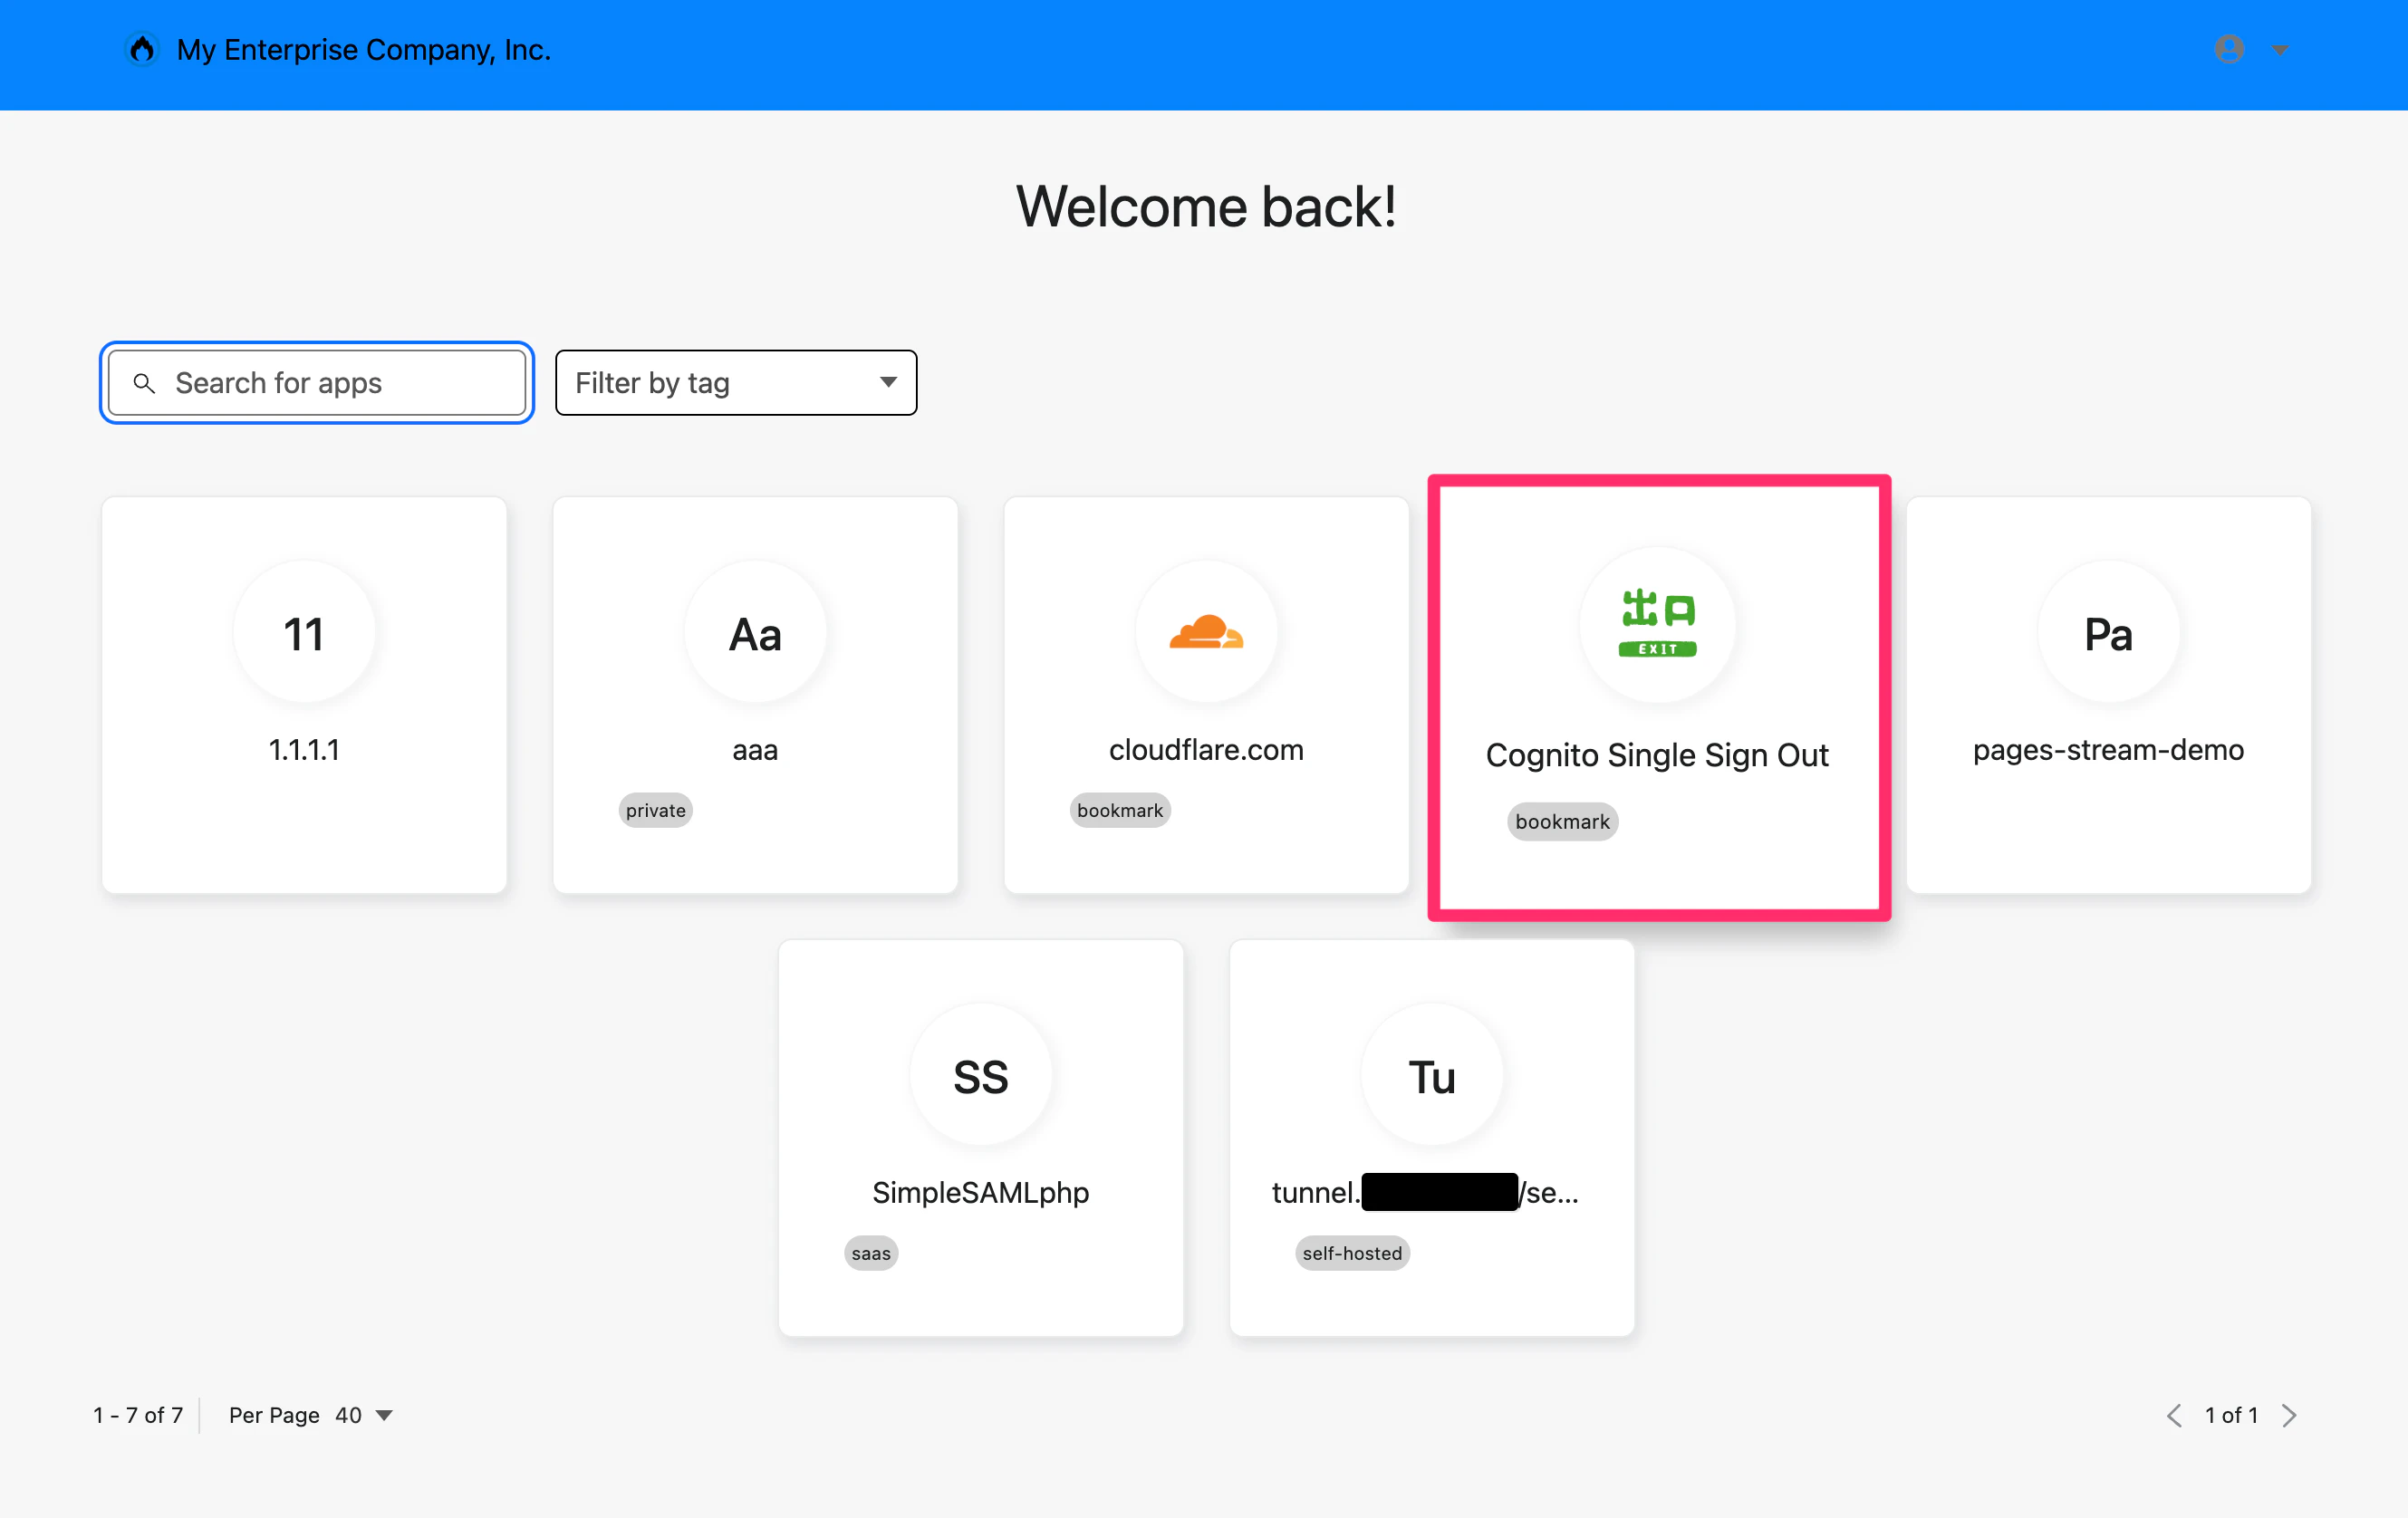Click the aaa app name

click(755, 750)
